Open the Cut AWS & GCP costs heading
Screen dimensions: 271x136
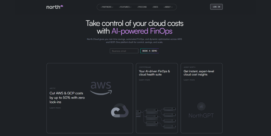[x=67, y=97]
